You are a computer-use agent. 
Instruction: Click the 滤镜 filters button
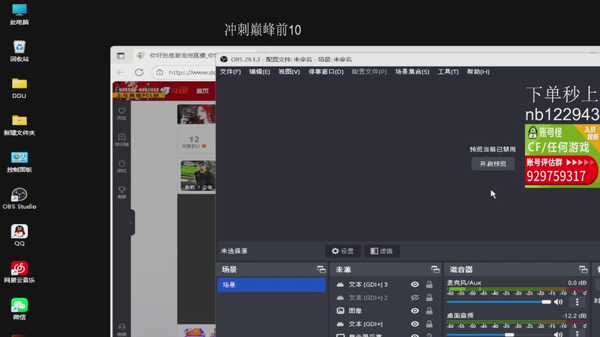pos(382,251)
